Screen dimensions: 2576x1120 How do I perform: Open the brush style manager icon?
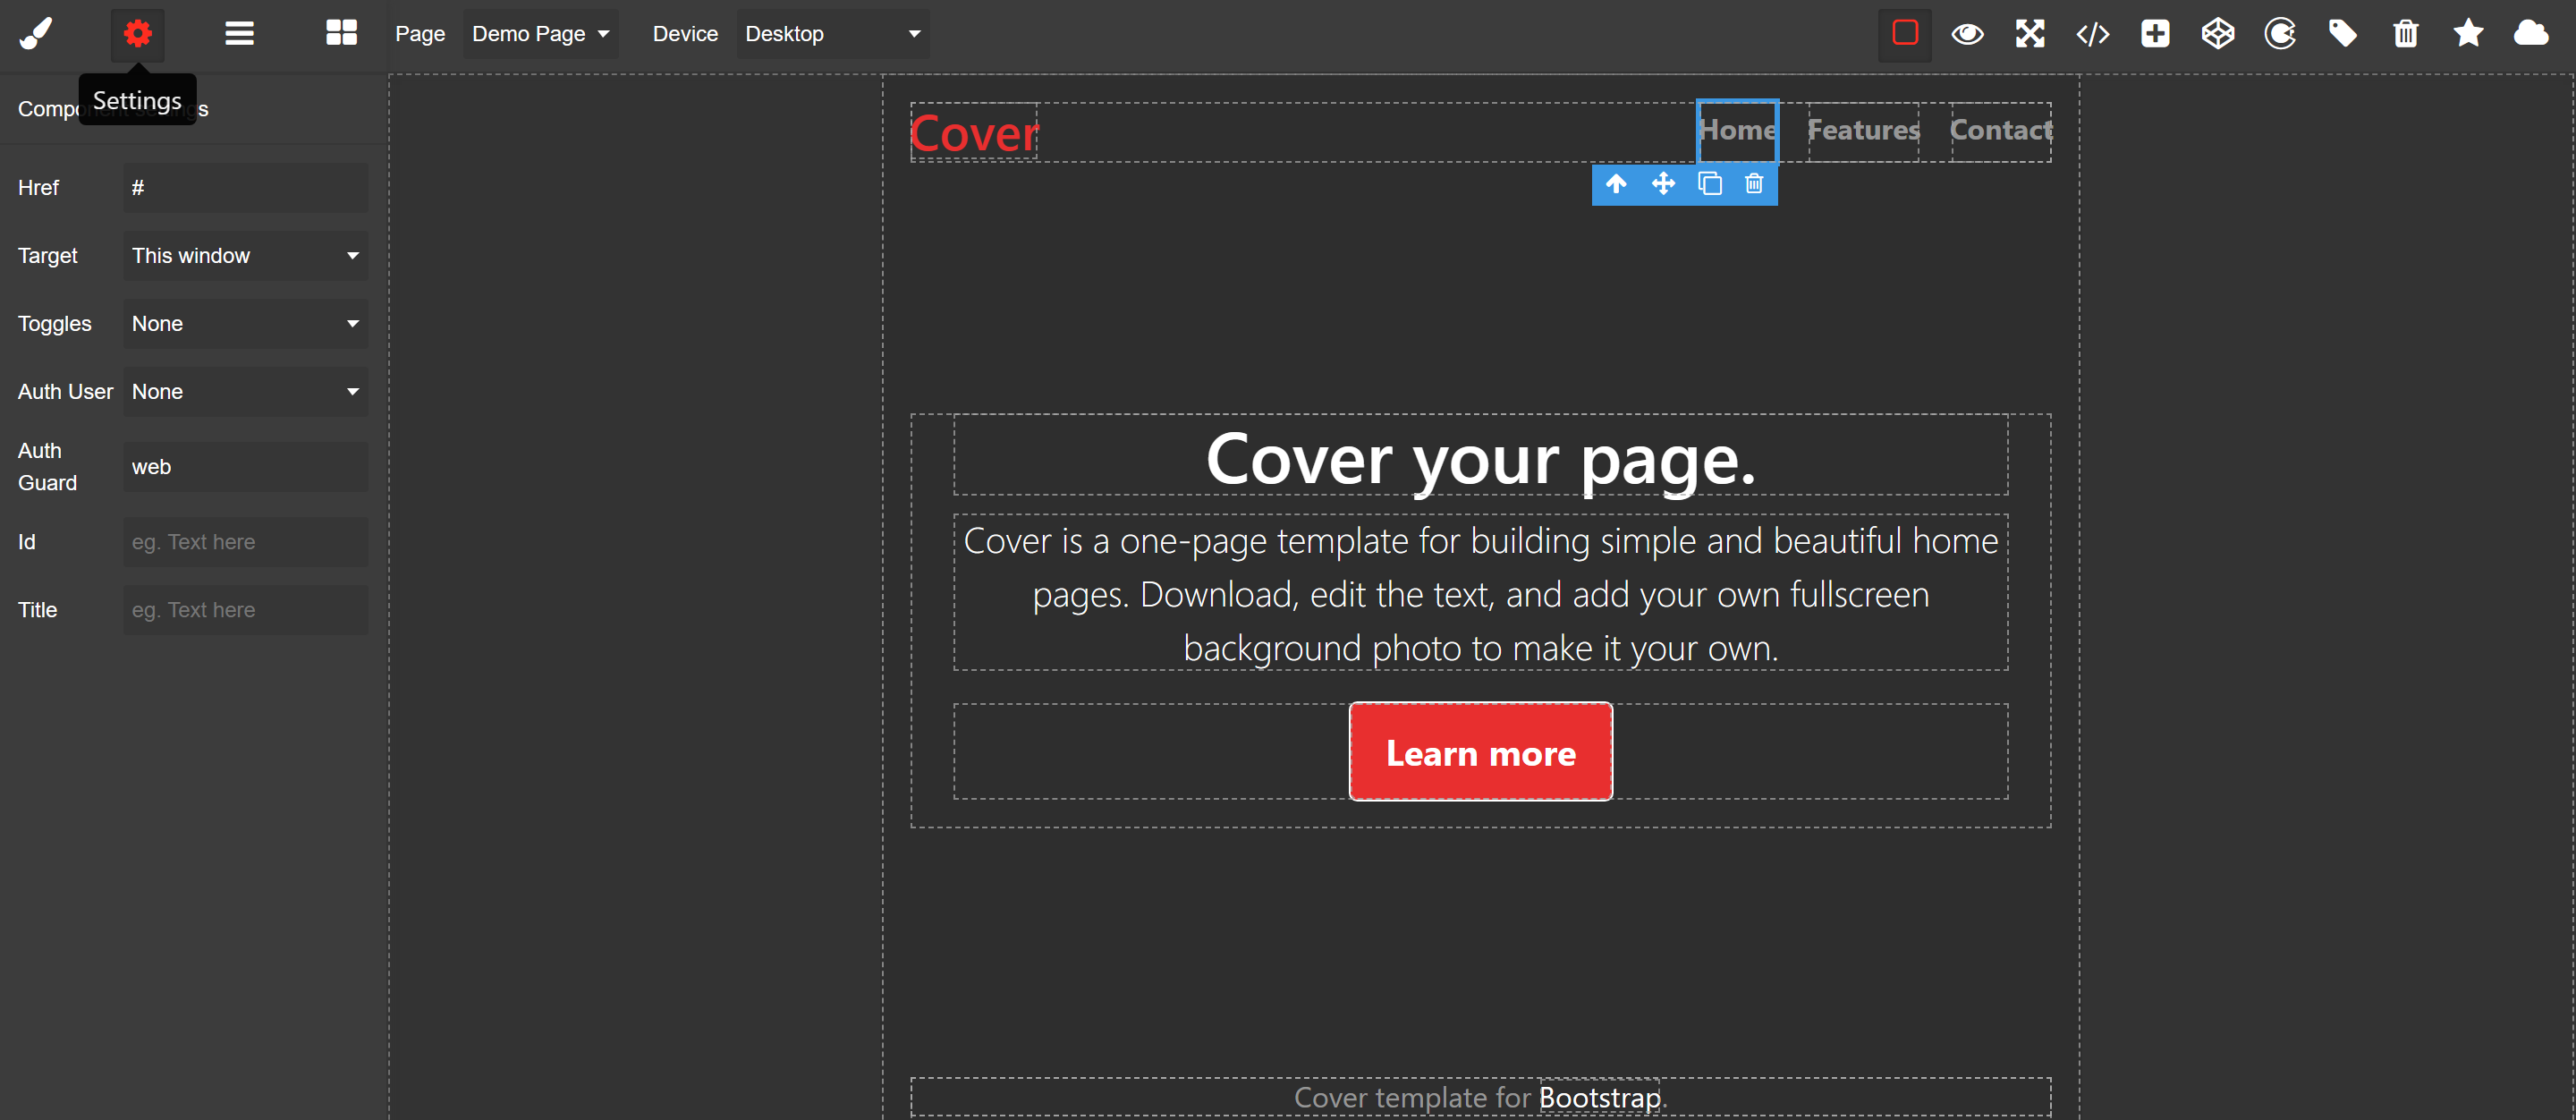36,33
